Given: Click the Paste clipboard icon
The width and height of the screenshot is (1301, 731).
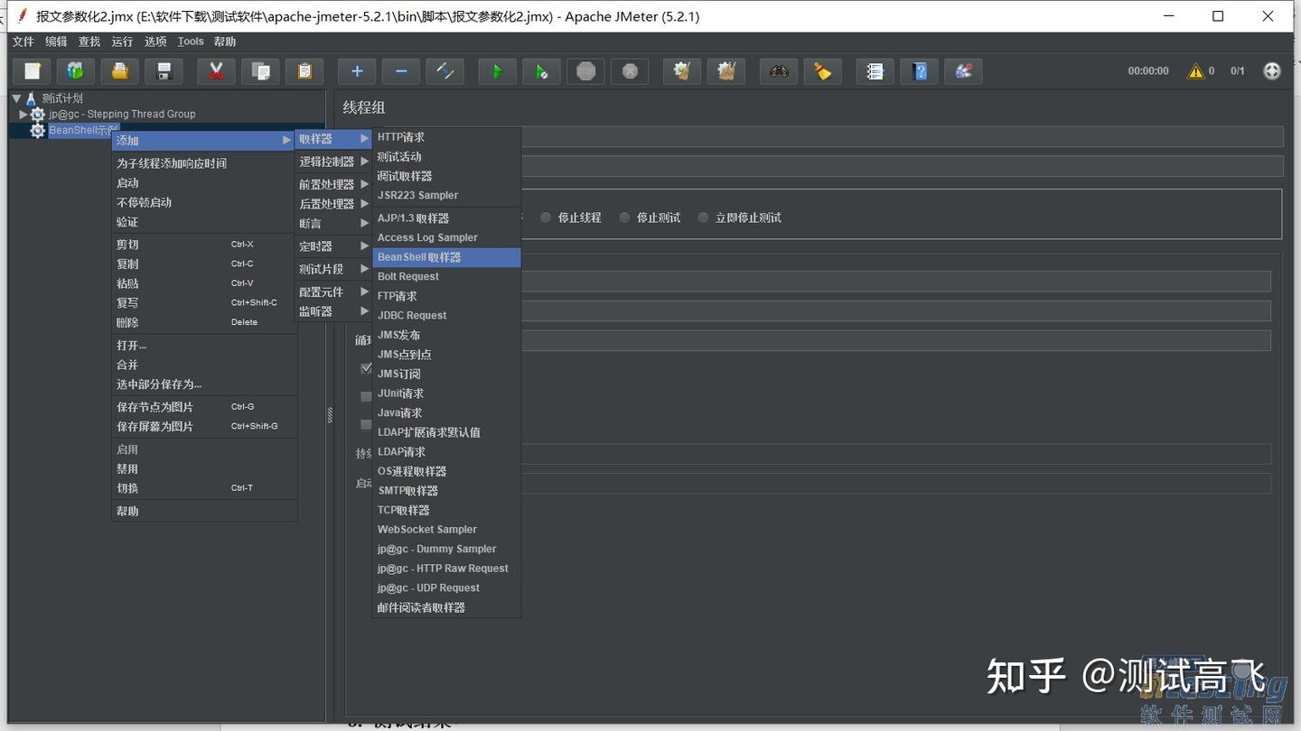Looking at the screenshot, I should coord(304,71).
